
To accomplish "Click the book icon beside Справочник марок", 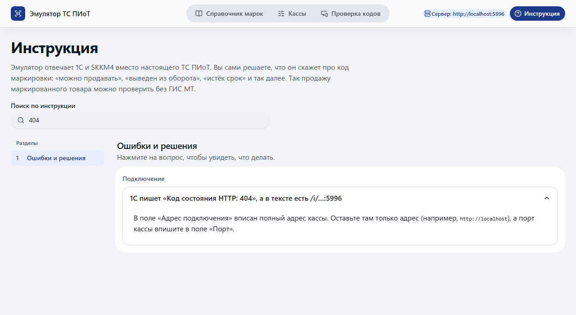I will coord(199,13).
